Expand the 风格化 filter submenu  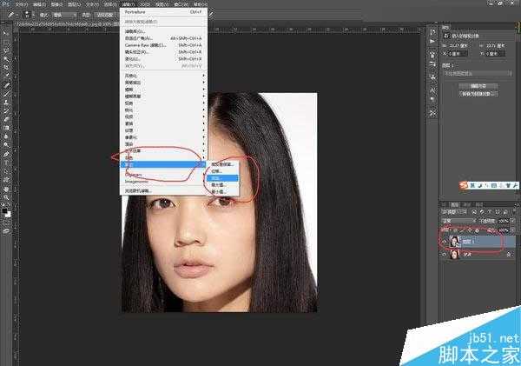[163, 76]
